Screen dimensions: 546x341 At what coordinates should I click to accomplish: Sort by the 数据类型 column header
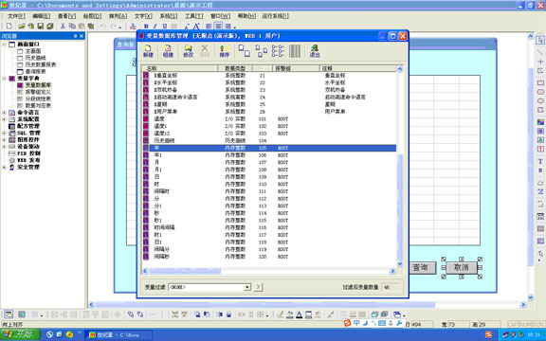coord(235,68)
